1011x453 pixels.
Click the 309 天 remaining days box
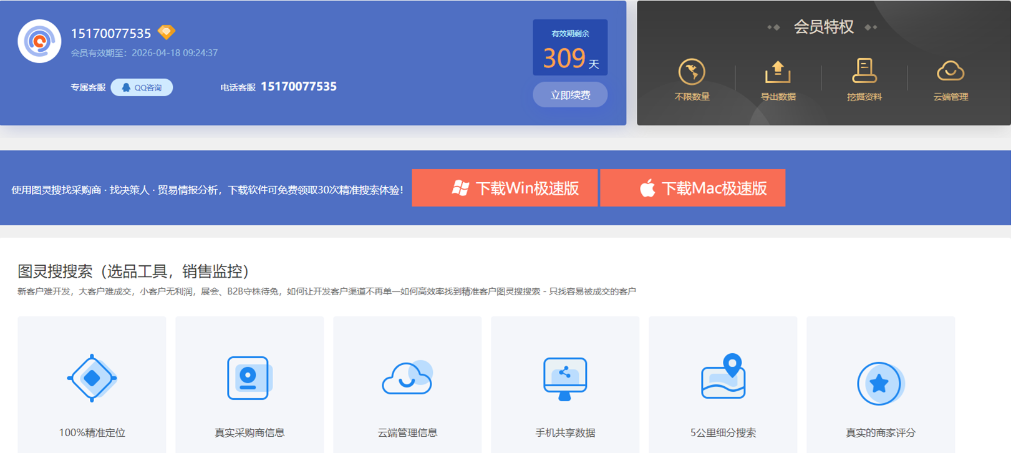[x=570, y=47]
